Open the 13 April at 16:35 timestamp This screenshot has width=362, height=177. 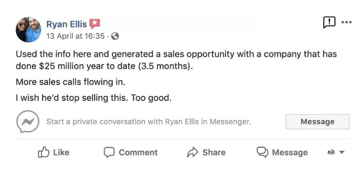(x=75, y=36)
